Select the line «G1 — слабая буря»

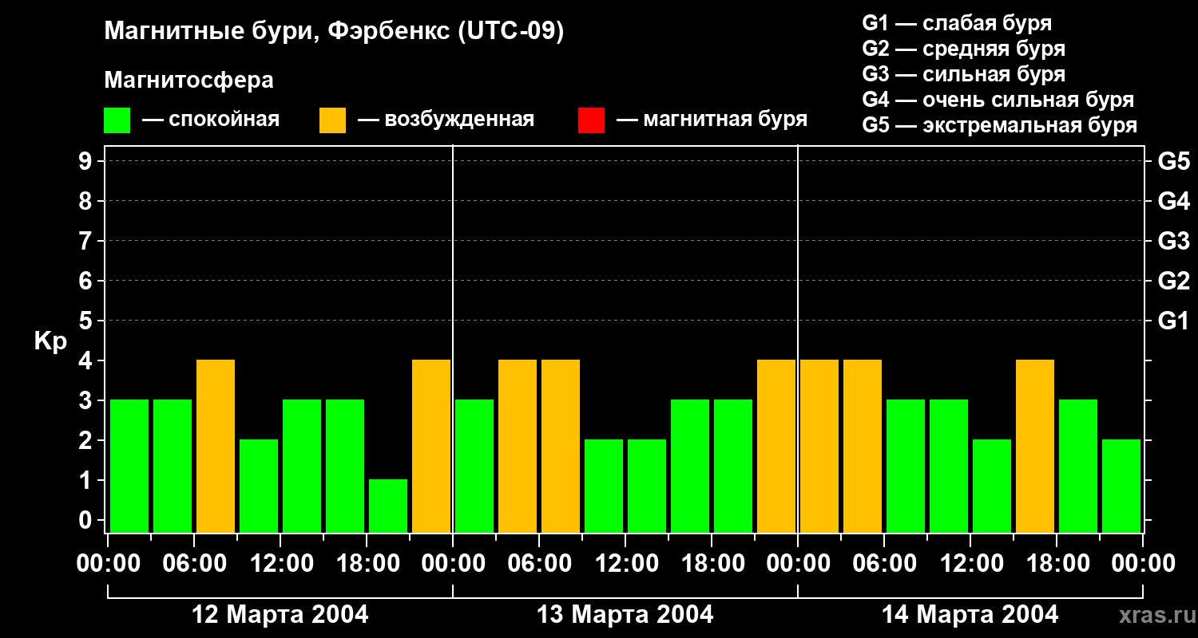tap(957, 23)
